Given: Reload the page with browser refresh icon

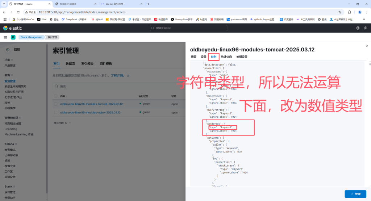Looking at the screenshot, I should tap(19, 12).
